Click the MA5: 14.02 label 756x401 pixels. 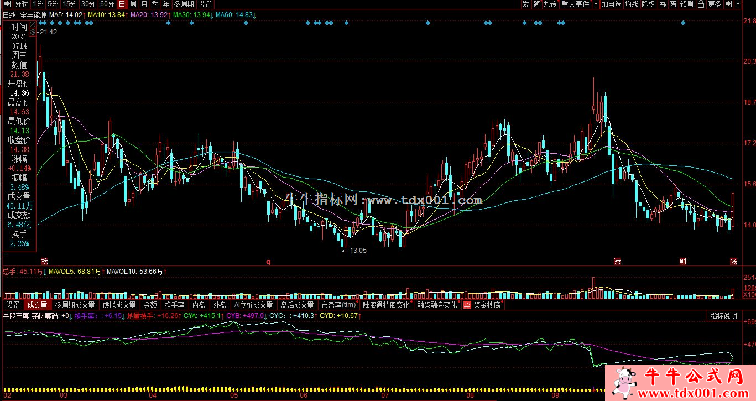[x=65, y=15]
